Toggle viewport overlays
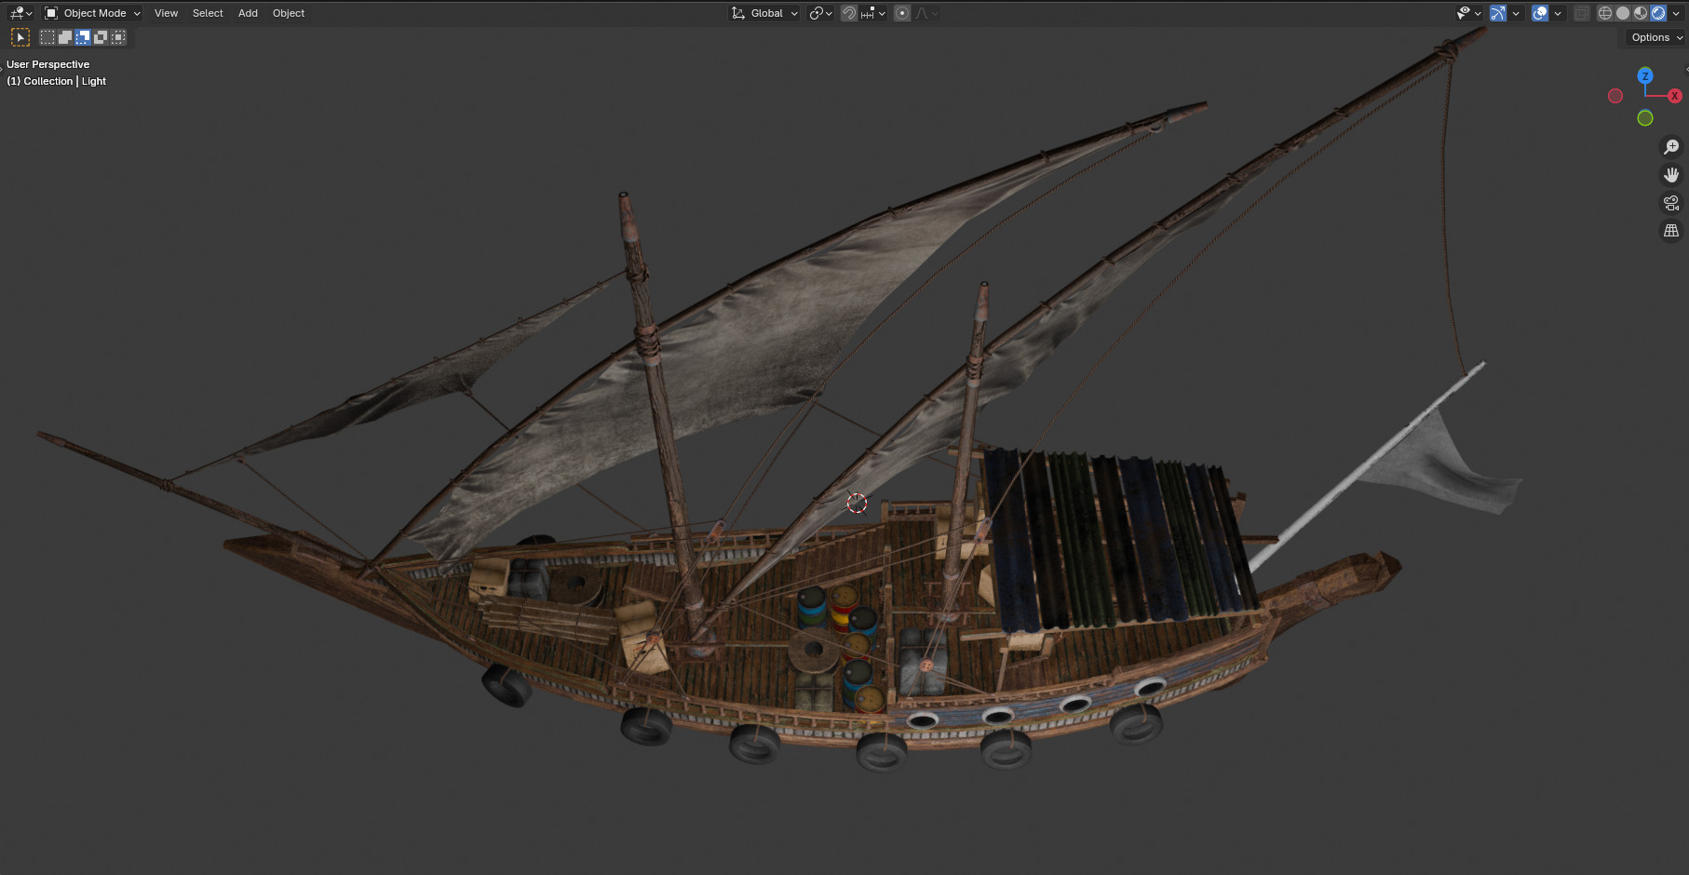 (1540, 13)
